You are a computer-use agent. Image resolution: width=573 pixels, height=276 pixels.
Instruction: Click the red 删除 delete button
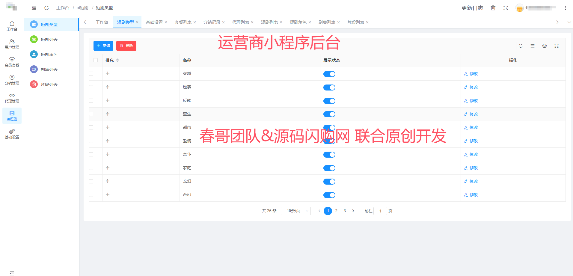[x=126, y=46]
